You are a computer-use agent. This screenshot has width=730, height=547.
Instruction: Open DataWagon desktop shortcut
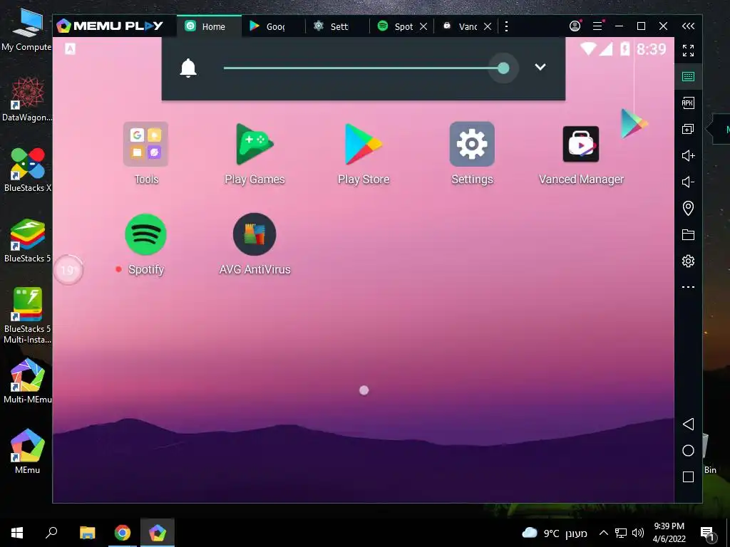click(27, 98)
